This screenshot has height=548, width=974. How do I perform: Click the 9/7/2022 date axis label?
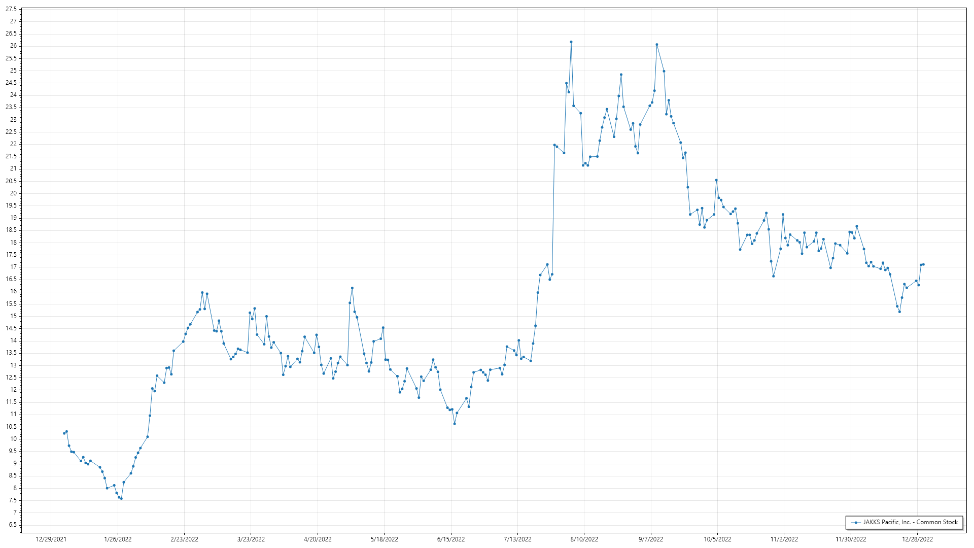point(650,539)
